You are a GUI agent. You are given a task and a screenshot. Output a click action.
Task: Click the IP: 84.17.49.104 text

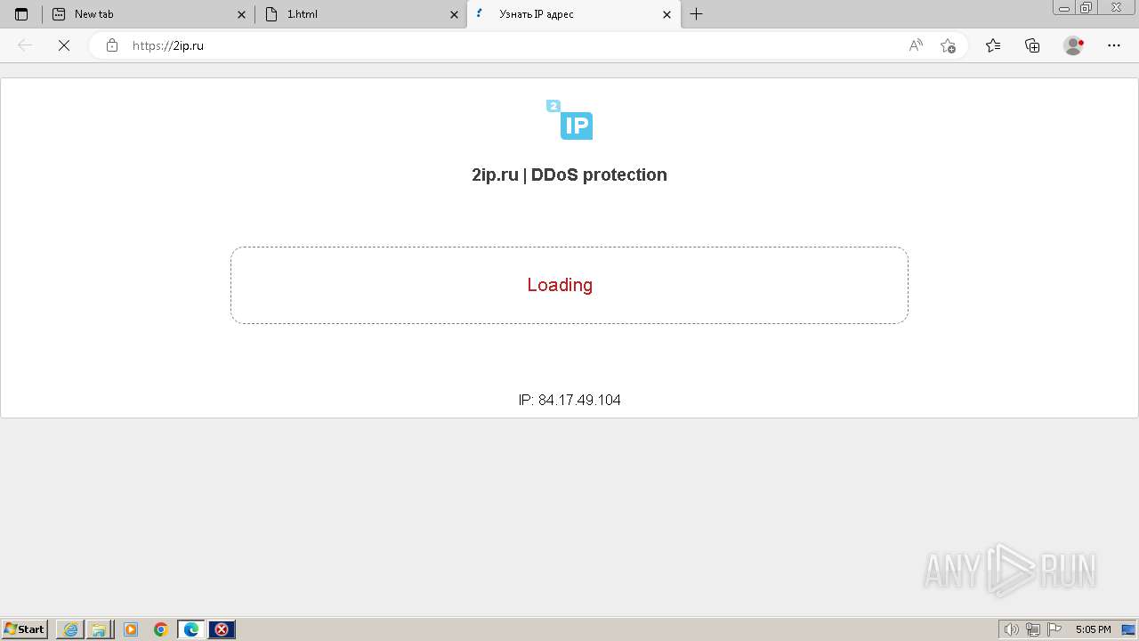coord(569,400)
